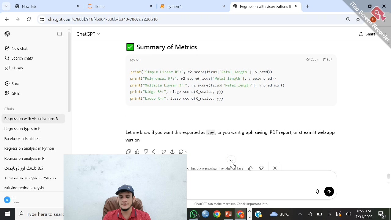Open the 'Regression with visualizations R' chat
Screen dimensions: 391x220
[33, 119]
